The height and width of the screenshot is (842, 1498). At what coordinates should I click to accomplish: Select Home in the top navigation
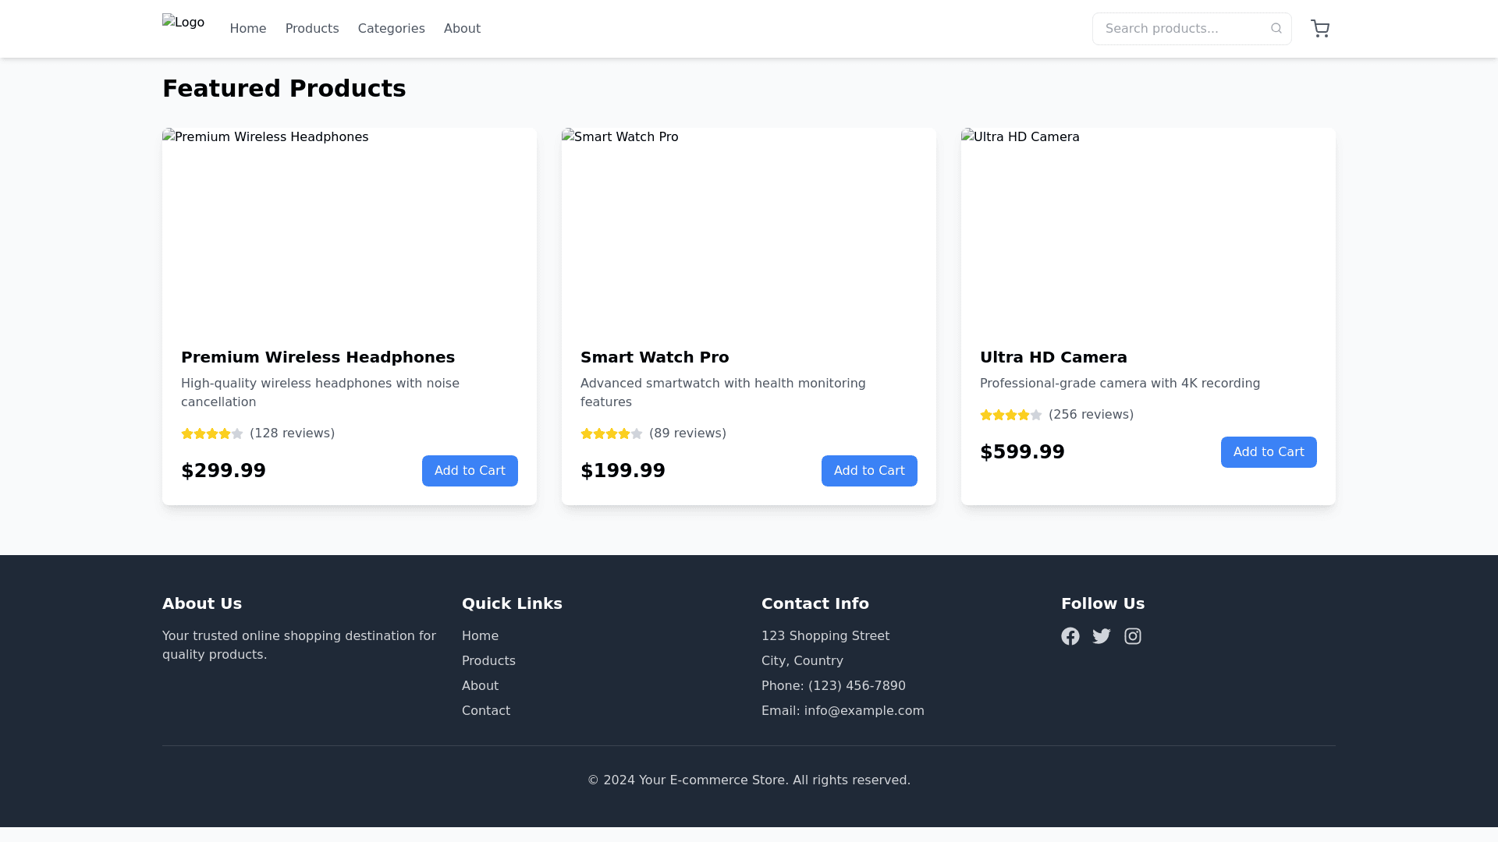[247, 29]
